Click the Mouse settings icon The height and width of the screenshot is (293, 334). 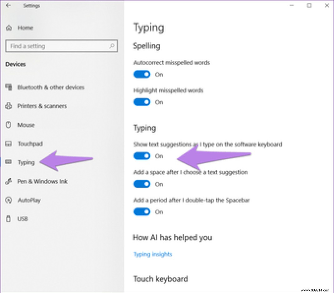click(x=8, y=125)
